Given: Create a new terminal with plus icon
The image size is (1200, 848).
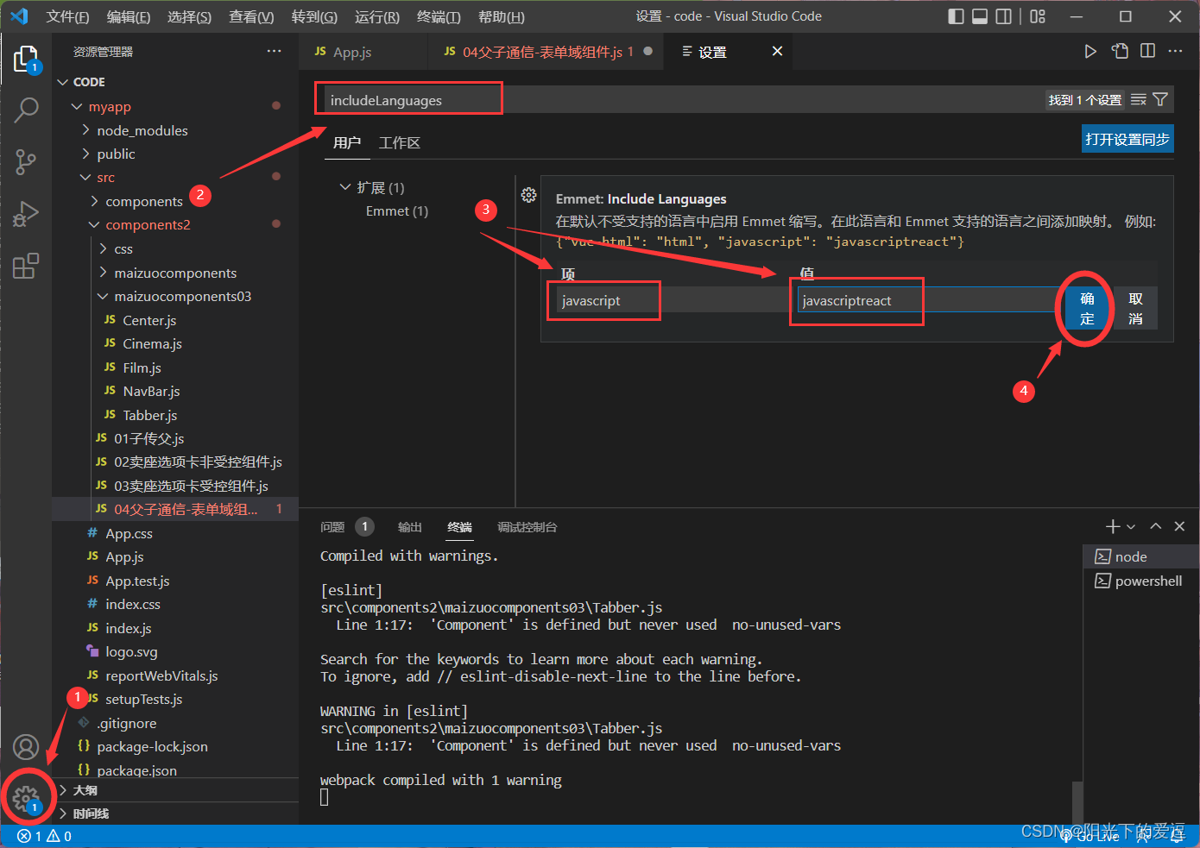Looking at the screenshot, I should tap(1113, 526).
